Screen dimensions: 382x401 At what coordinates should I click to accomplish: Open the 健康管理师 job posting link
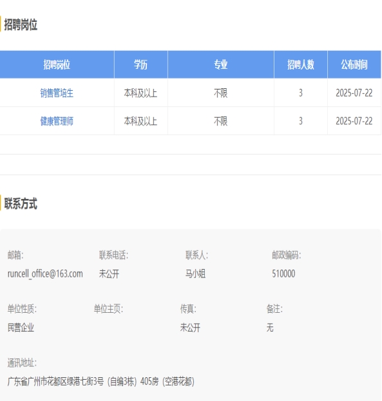coord(57,121)
